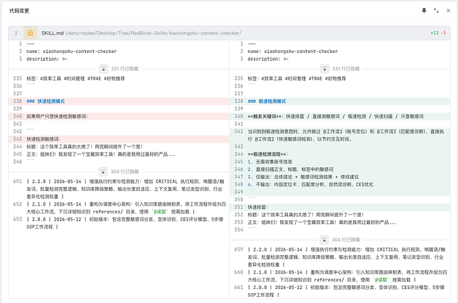This screenshot has height=303, width=458.
Task: Click left pane line 335 标签 text
Action: point(75,79)
